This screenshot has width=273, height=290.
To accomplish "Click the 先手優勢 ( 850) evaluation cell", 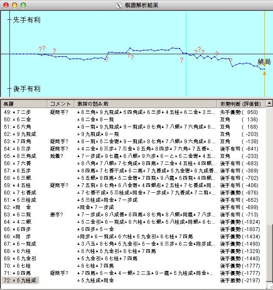I will point(239,112).
